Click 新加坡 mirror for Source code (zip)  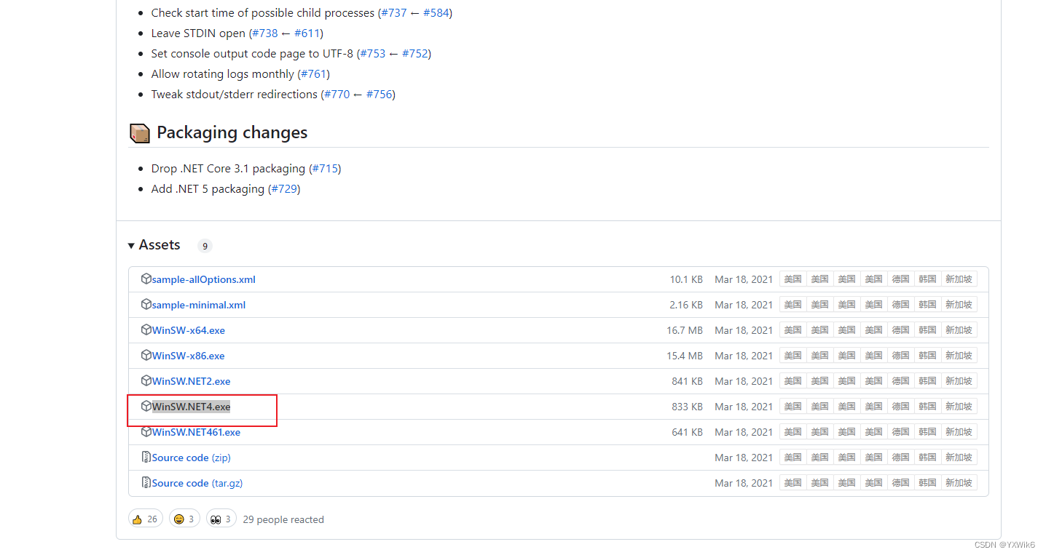959,458
